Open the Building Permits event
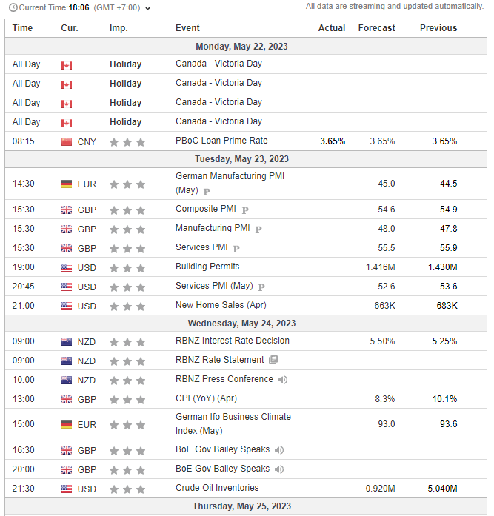The height and width of the screenshot is (516, 494). click(207, 267)
